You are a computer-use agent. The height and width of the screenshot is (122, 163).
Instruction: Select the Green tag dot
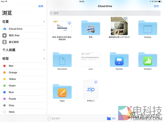click(x=4, y=86)
